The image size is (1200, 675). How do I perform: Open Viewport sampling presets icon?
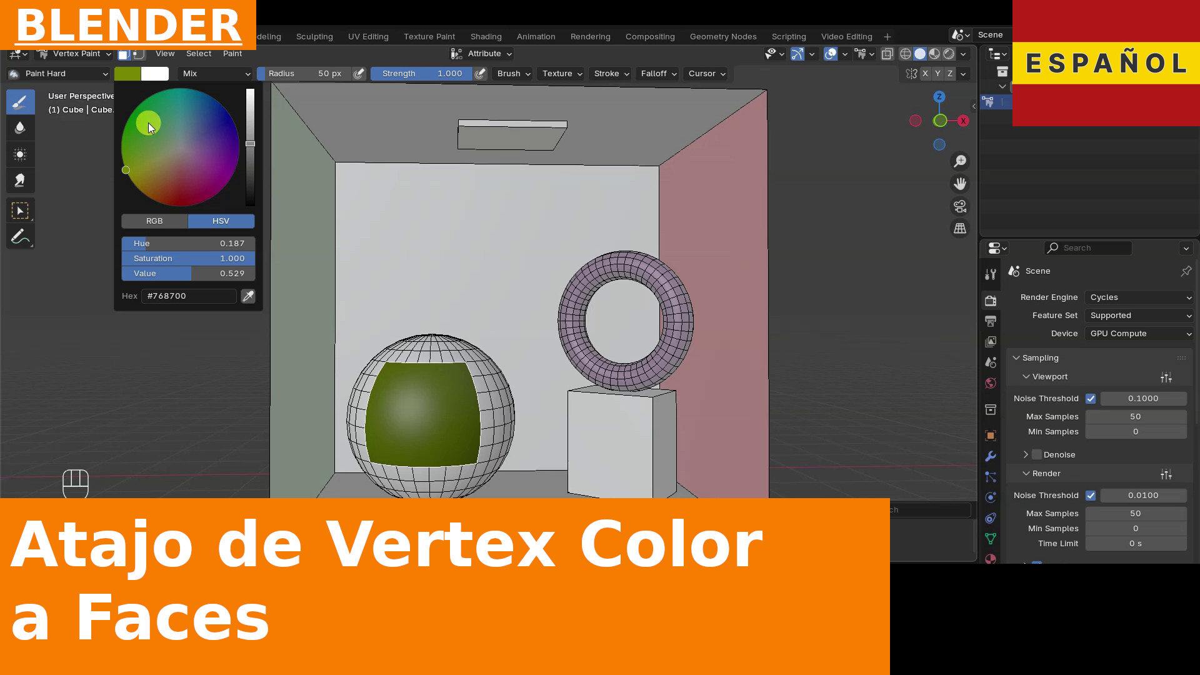[1166, 377]
